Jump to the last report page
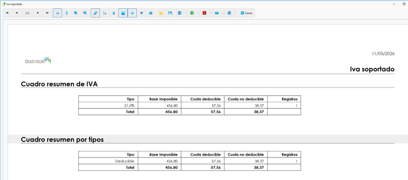 click(47, 13)
